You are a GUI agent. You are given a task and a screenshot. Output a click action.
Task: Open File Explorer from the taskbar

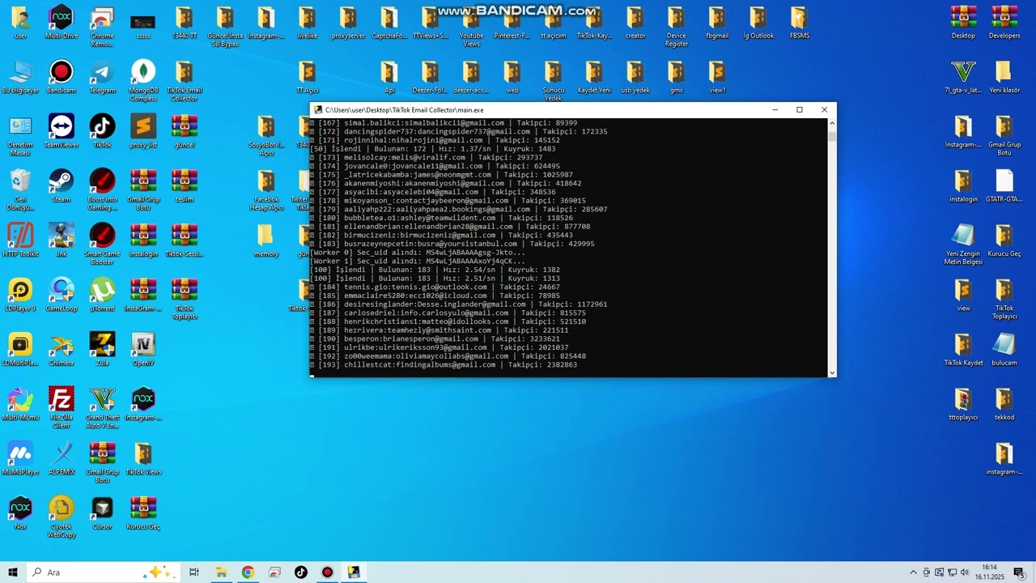point(221,572)
